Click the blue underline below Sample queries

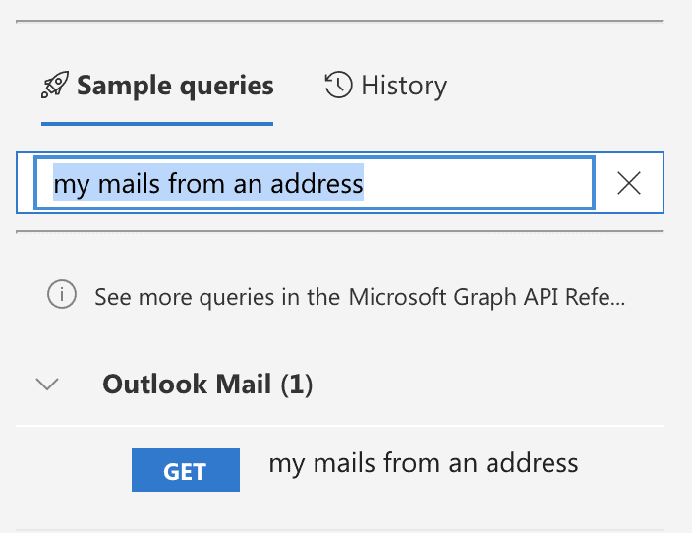[157, 124]
